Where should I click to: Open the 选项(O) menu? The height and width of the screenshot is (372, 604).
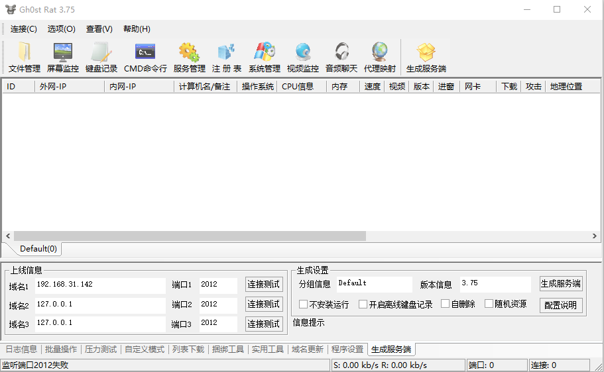tap(61, 29)
